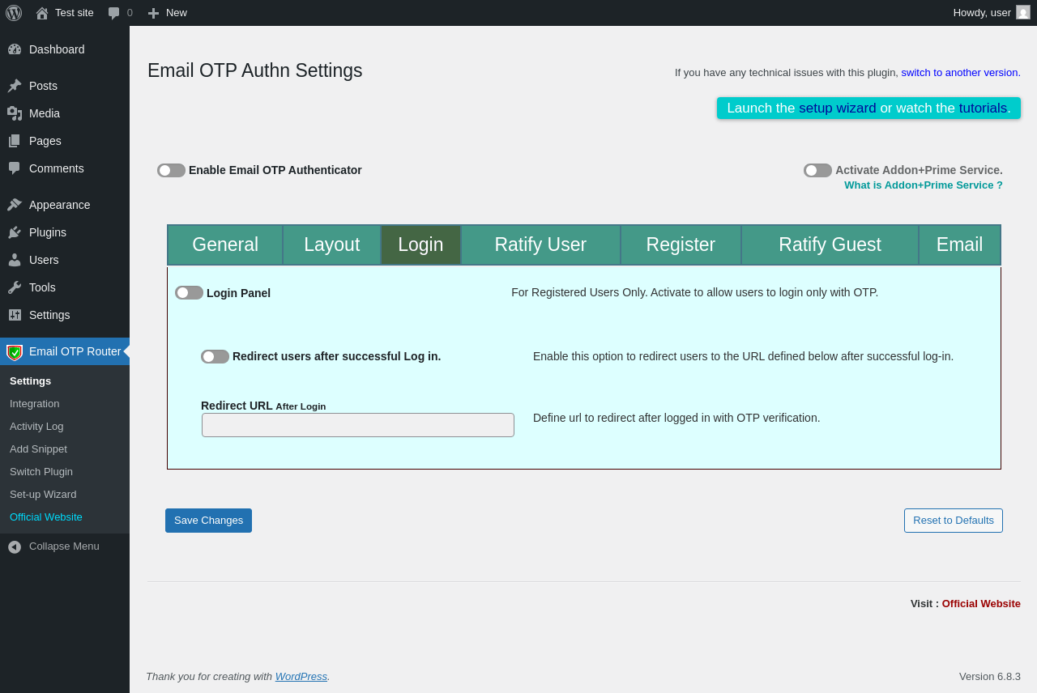Screen dimensions: 1037x693
Task: Click the WordPress link in footer
Action: click(301, 676)
